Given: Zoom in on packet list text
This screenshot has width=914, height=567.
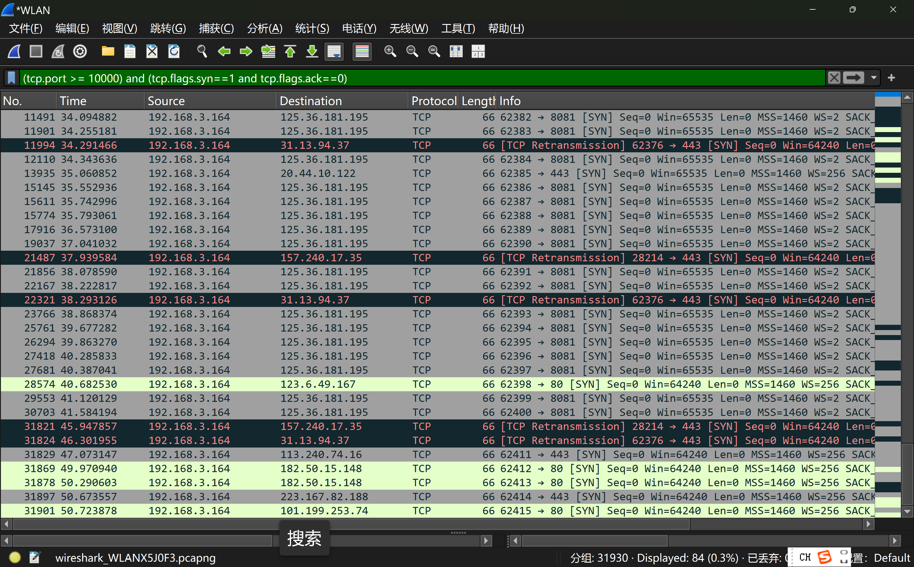Looking at the screenshot, I should pyautogui.click(x=390, y=51).
